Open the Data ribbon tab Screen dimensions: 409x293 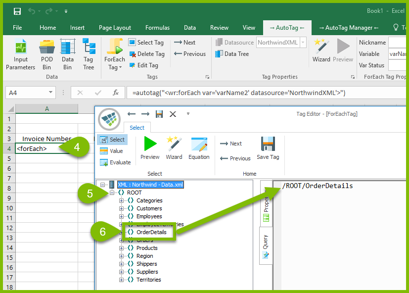click(x=189, y=28)
